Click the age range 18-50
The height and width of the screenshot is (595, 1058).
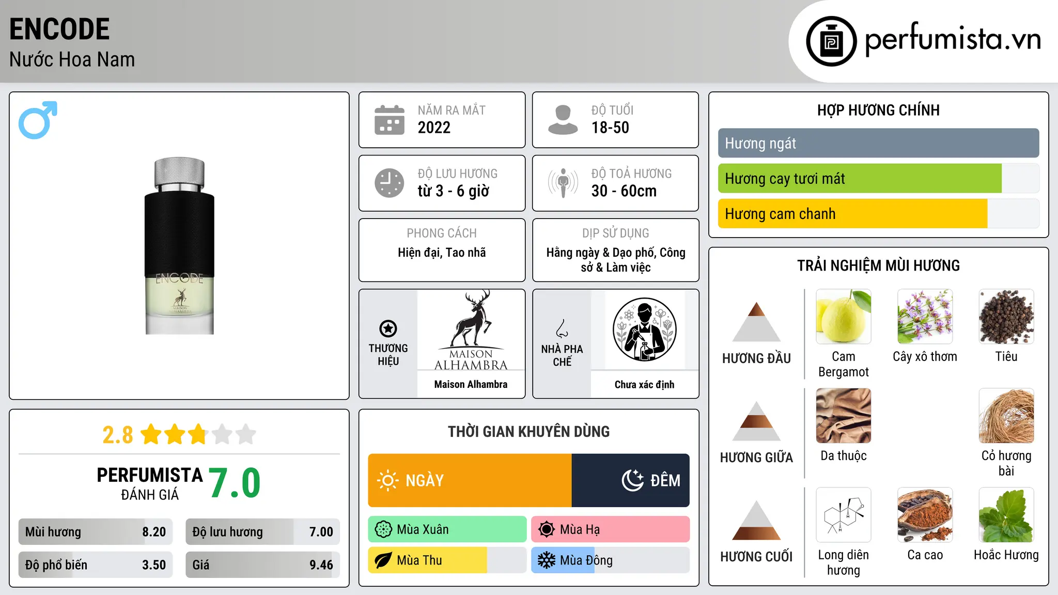pyautogui.click(x=610, y=128)
